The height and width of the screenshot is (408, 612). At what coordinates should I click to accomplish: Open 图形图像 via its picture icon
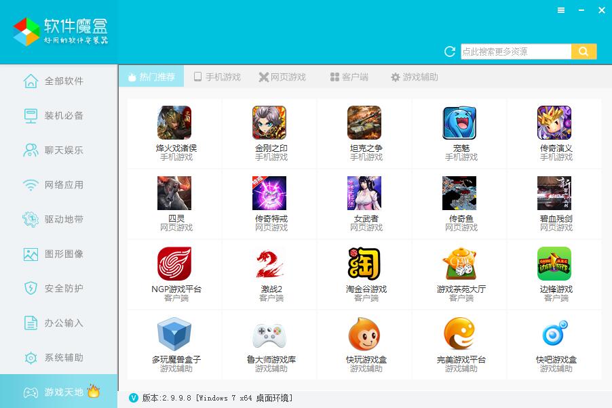31,253
